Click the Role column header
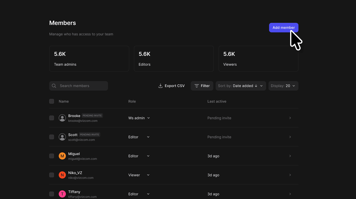 coord(132,101)
